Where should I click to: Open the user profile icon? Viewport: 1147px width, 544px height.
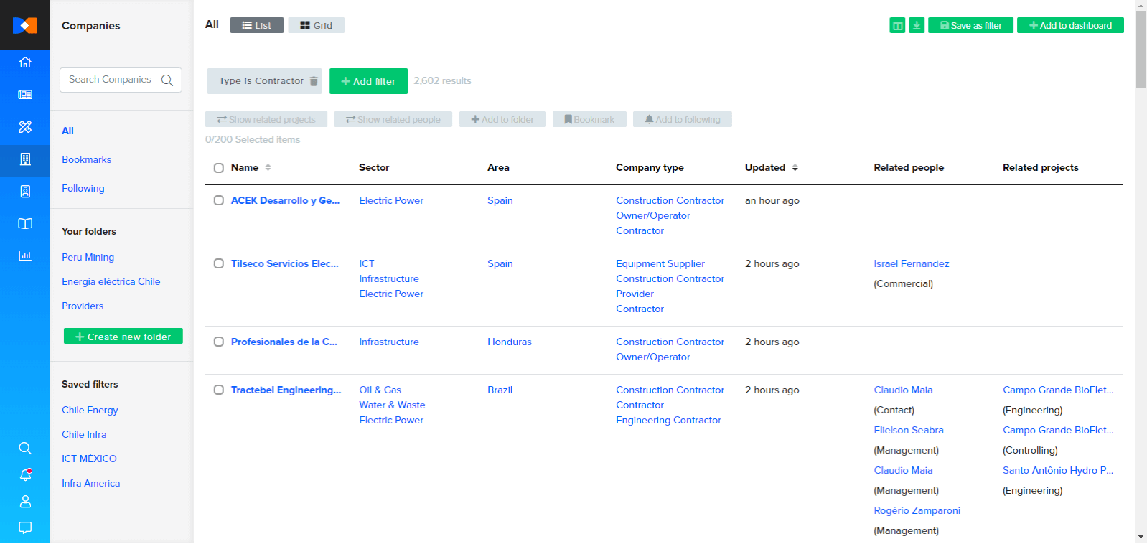(x=25, y=501)
